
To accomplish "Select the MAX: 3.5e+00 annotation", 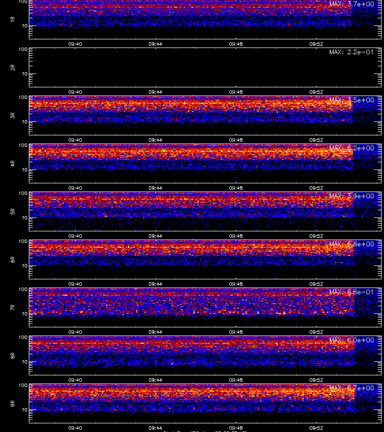I will tap(351, 100).
